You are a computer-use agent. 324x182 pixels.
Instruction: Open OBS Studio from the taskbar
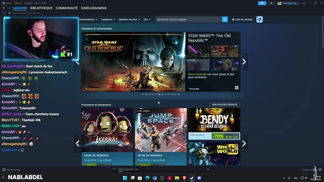162,178
